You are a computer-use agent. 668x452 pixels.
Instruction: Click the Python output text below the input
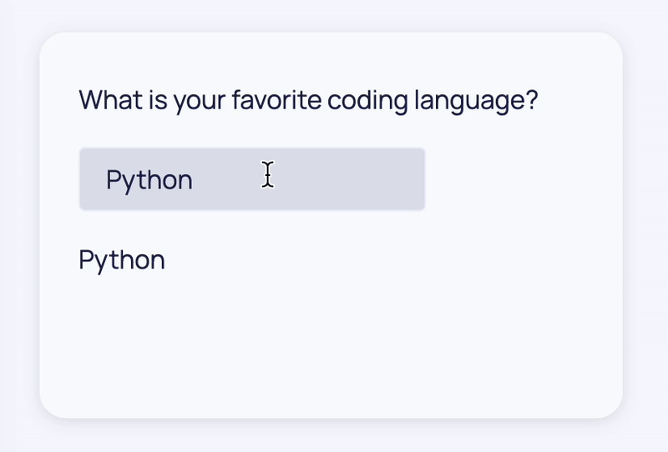[x=122, y=260]
